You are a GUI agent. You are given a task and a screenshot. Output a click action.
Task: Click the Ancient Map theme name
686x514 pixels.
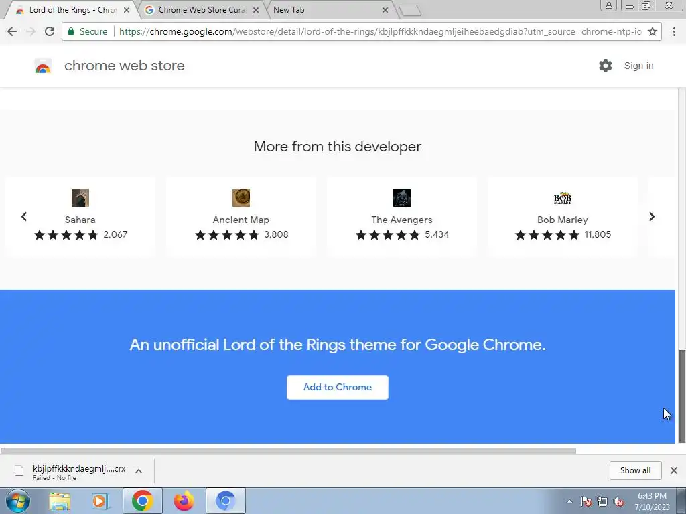point(241,220)
